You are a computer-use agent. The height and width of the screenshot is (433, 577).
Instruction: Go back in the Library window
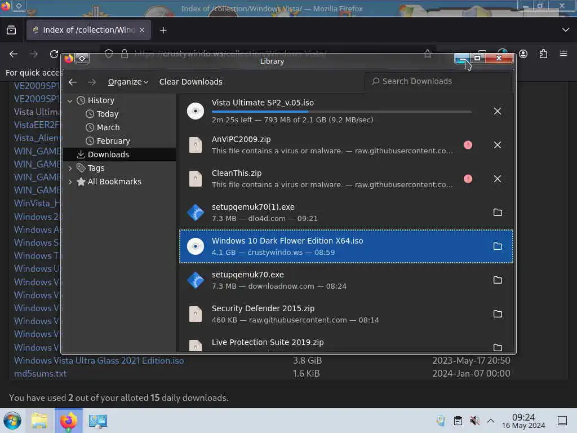(73, 82)
